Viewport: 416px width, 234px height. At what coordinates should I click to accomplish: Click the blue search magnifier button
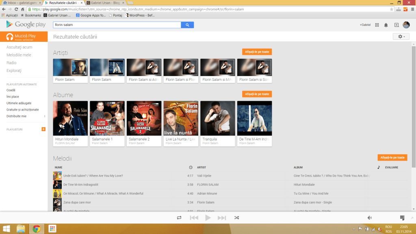187,25
